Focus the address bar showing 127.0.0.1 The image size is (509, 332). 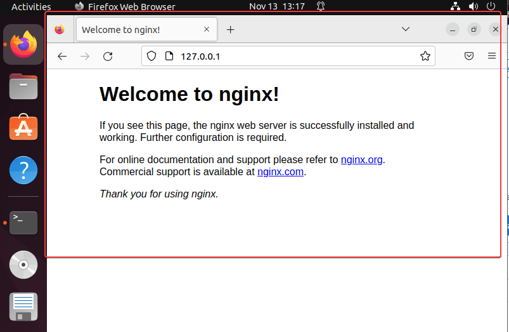click(288, 56)
